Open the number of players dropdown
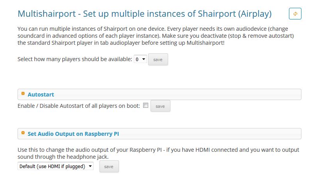Viewport: 319px width, 179px height. 140,59
